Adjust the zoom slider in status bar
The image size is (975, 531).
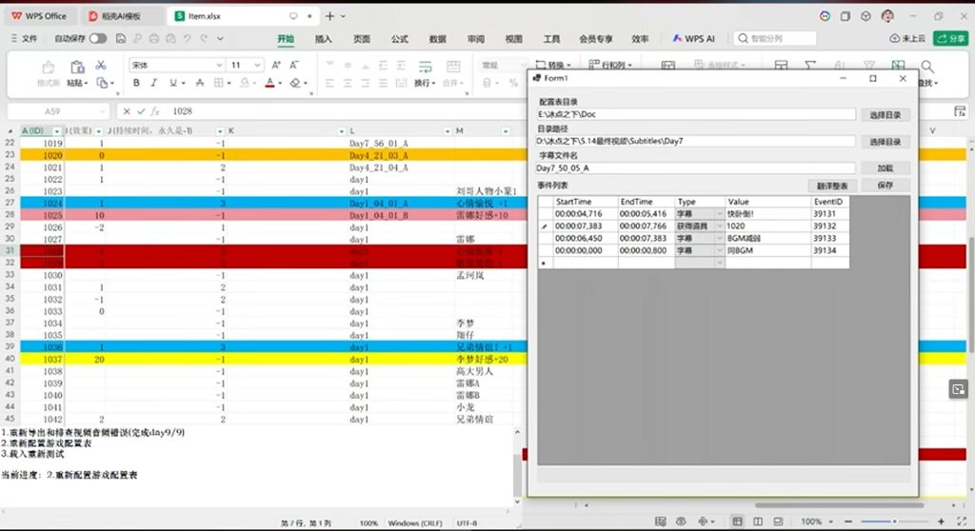coord(895,521)
